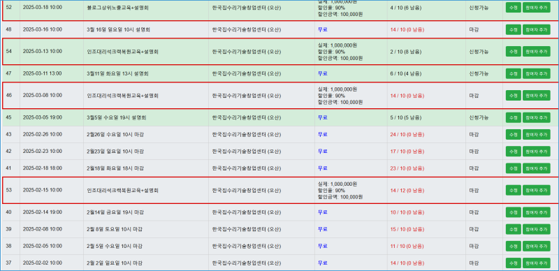Add participant to 2025-02-15 event
This screenshot has width=559, height=271.
537,190
